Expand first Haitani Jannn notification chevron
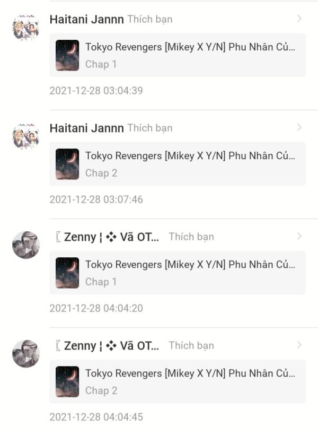Screen dimensions: 318x435 click(299, 19)
